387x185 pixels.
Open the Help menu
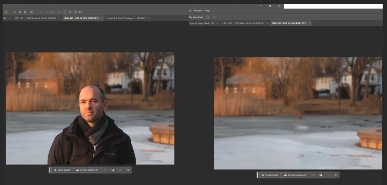click(x=207, y=10)
